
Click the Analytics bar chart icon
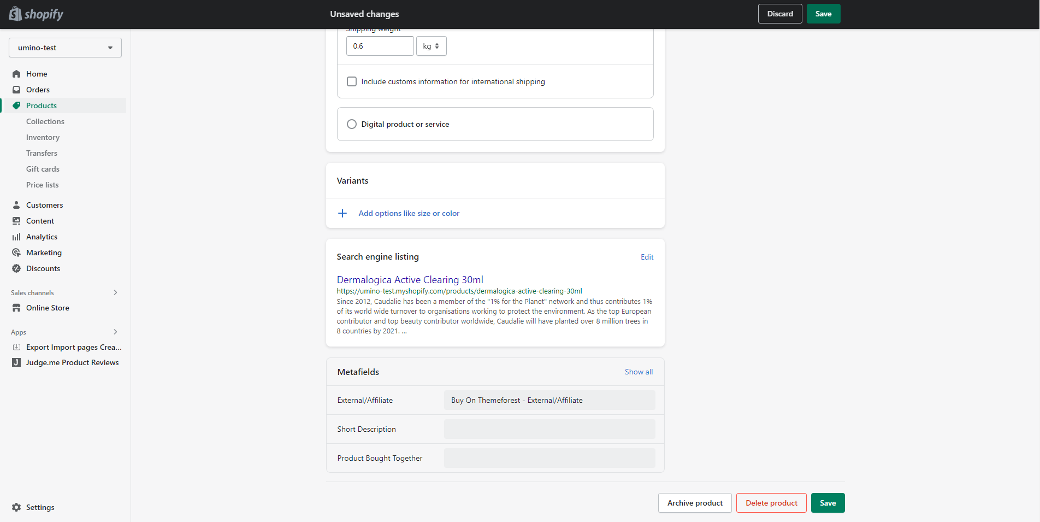coord(16,237)
